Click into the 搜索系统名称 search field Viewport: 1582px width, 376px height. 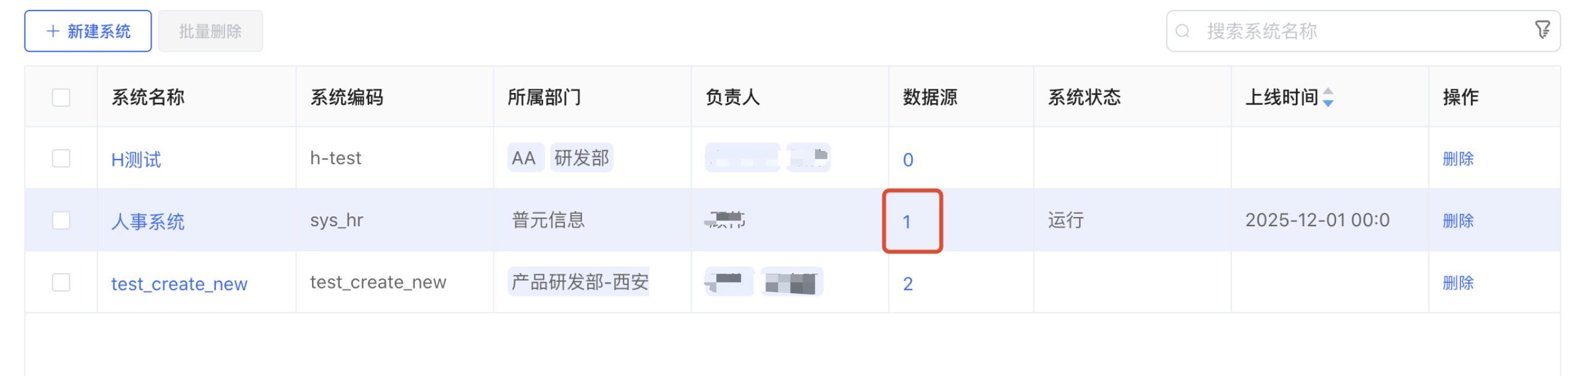point(1295,30)
